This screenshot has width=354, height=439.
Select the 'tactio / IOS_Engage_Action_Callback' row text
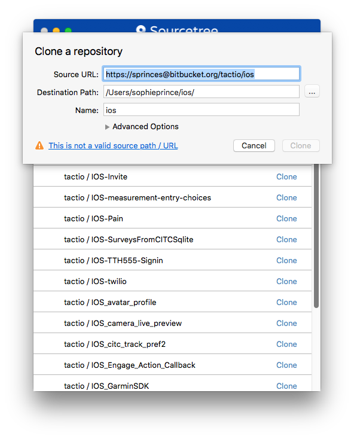130,365
